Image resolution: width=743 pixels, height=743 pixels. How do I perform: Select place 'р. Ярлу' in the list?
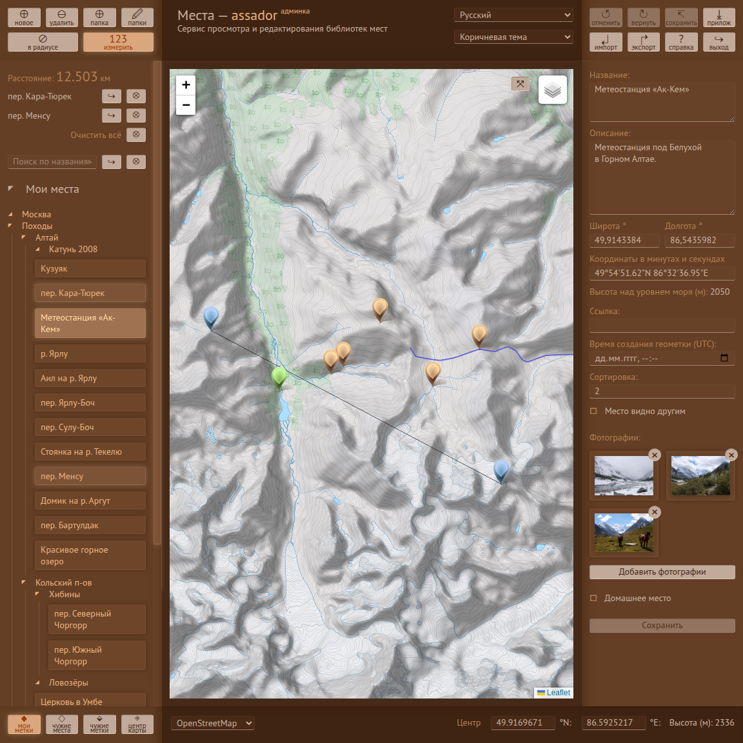pos(90,353)
